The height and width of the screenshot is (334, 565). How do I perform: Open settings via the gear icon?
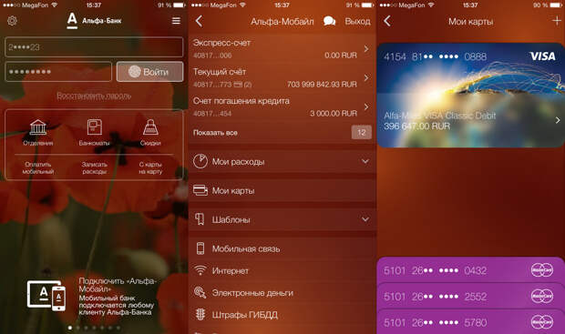[x=12, y=21]
